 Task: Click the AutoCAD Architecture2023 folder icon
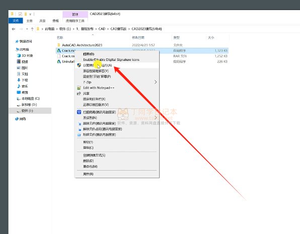click(59, 45)
